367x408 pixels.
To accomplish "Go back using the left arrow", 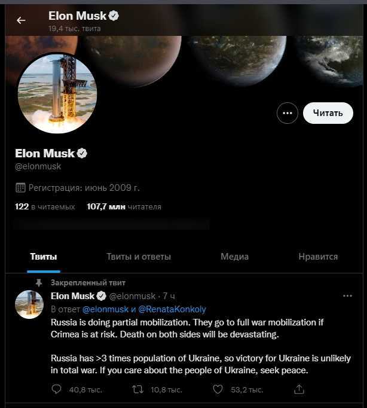I will click(21, 20).
